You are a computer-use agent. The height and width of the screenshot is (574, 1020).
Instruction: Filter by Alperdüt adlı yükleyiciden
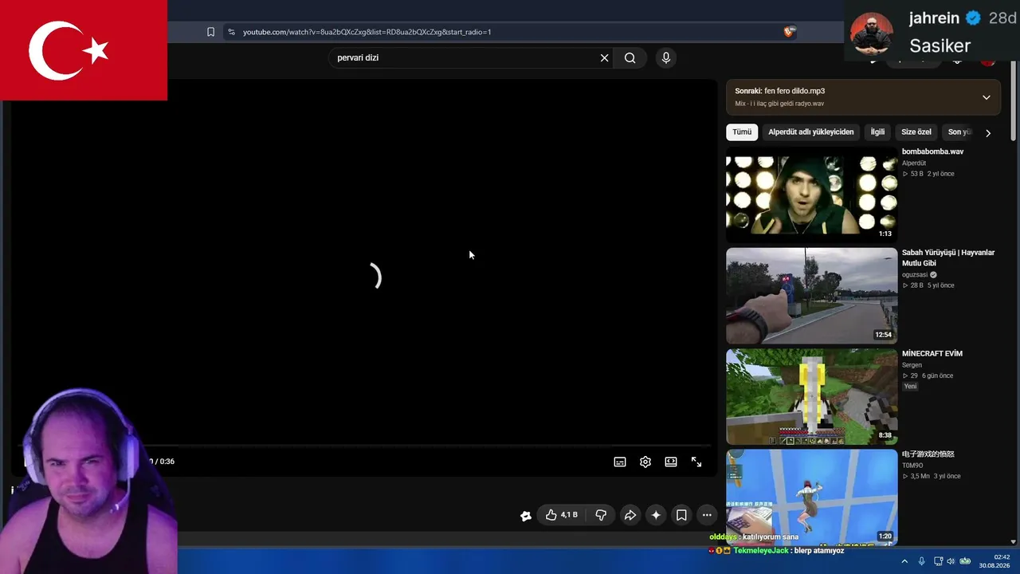[x=810, y=132]
